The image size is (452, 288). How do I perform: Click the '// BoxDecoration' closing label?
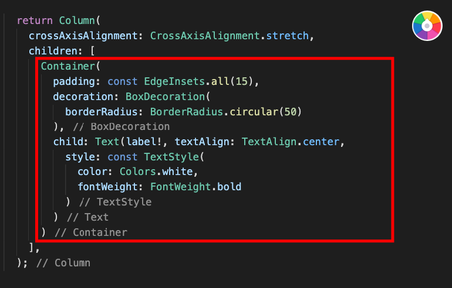coord(122,127)
